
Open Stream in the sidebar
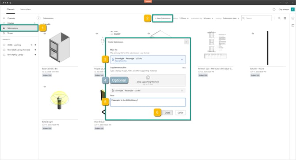click(x=10, y=33)
